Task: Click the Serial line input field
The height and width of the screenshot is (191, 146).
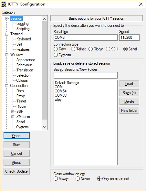Action: pyautogui.click(x=86, y=37)
